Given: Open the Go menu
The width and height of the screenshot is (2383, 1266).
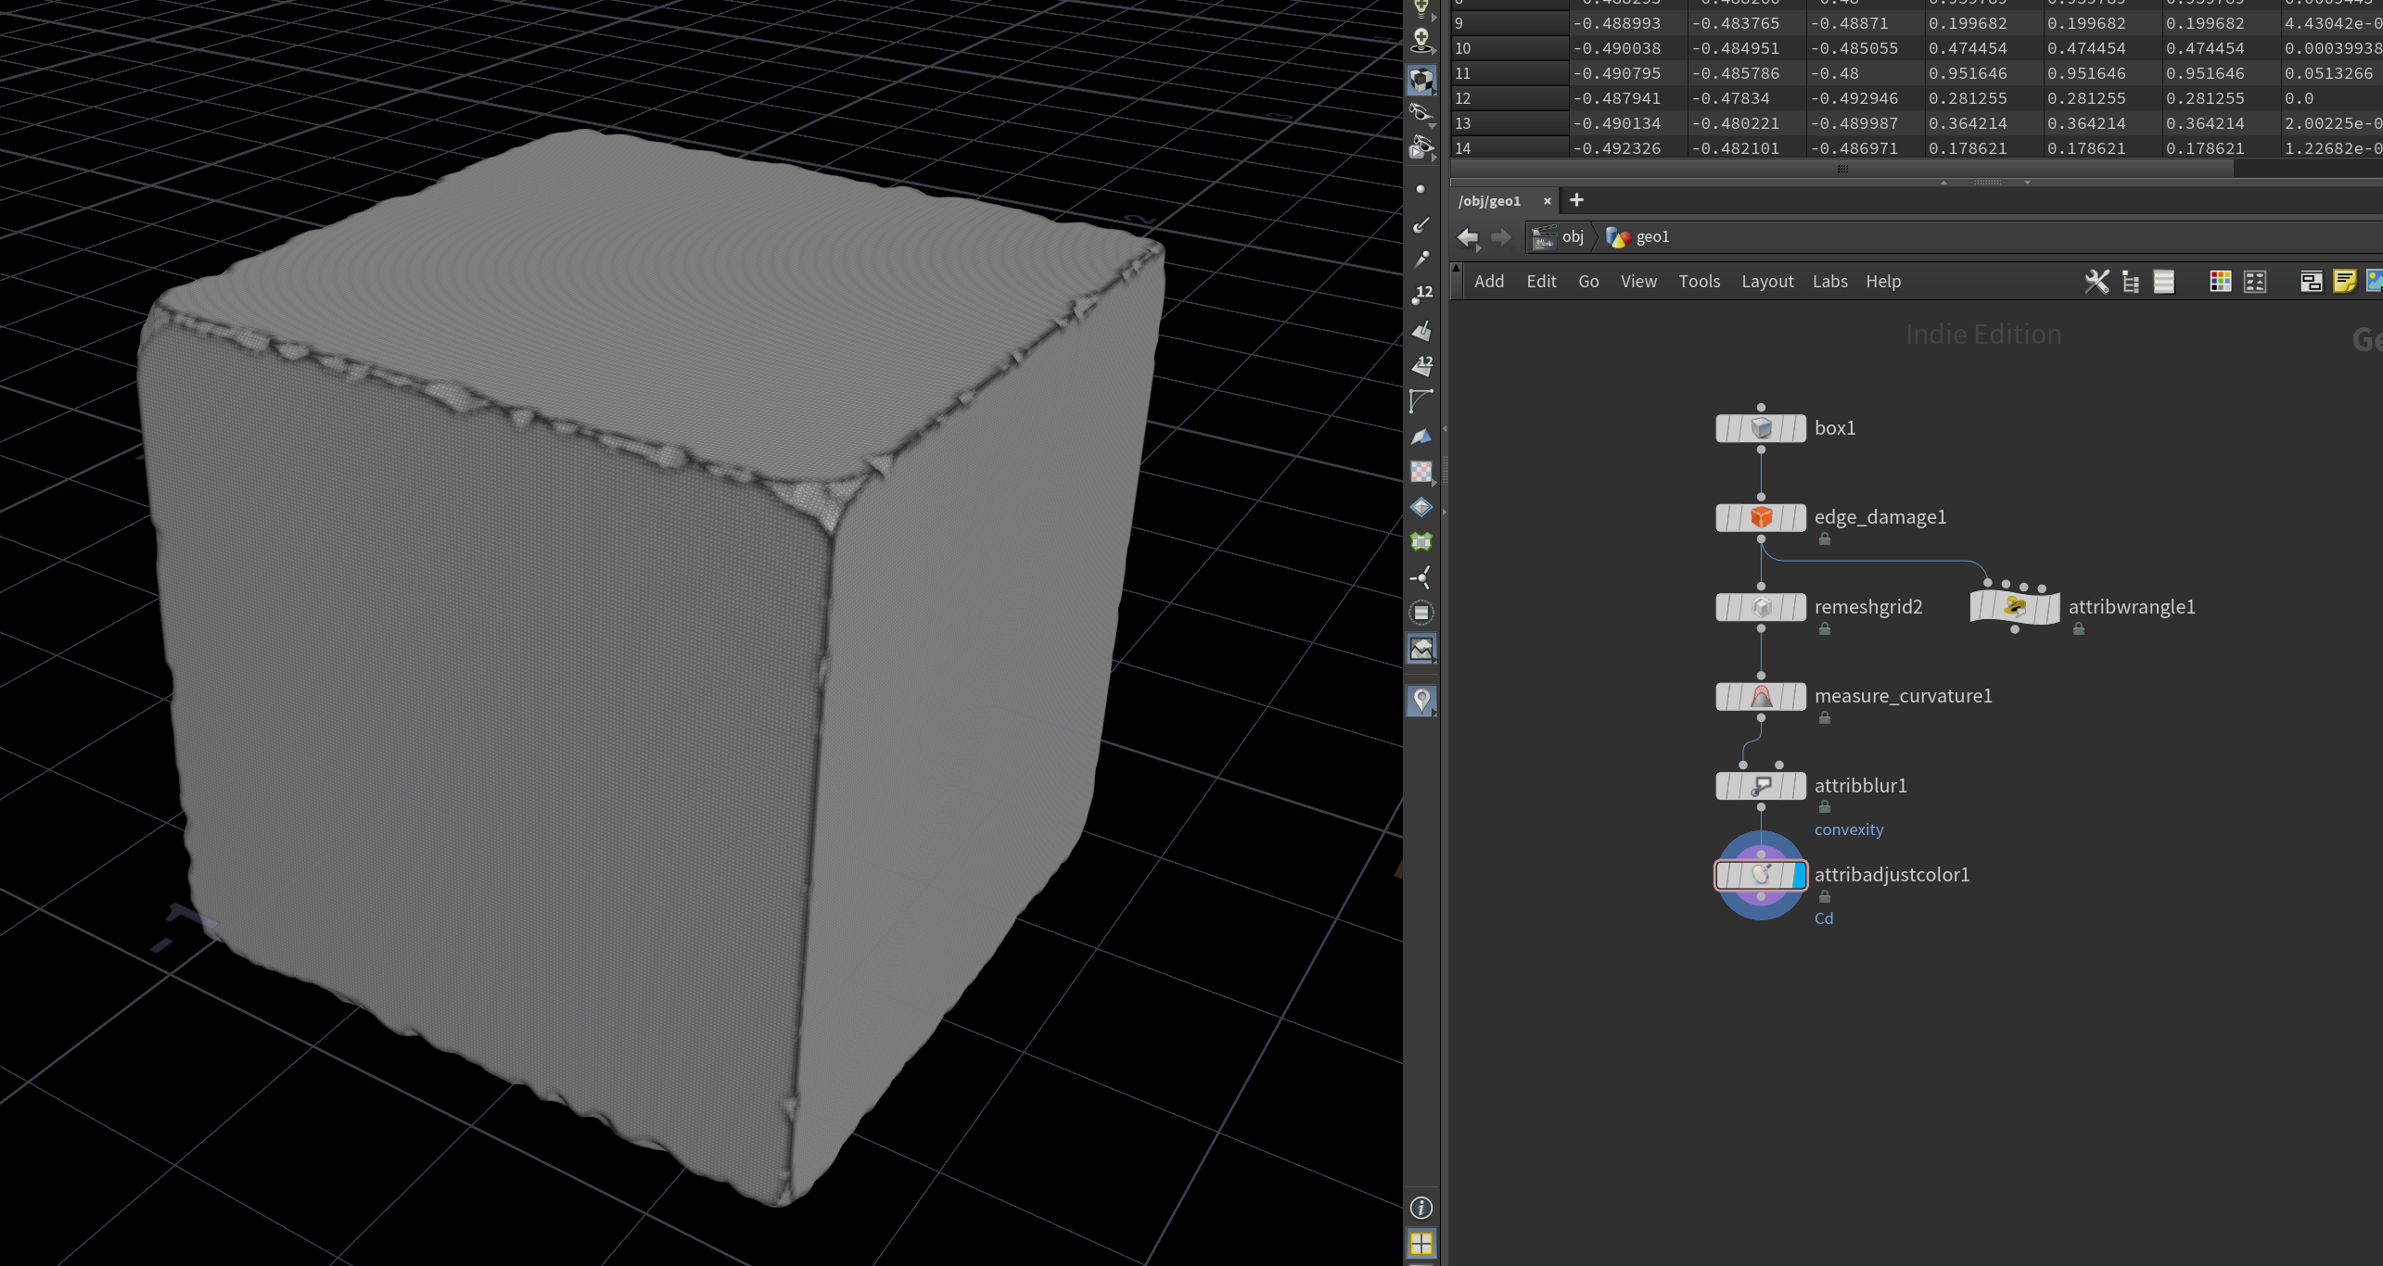Looking at the screenshot, I should click(1588, 282).
